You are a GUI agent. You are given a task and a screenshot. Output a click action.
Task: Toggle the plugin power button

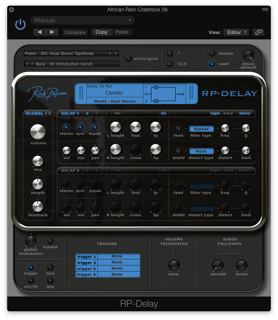[x=20, y=24]
